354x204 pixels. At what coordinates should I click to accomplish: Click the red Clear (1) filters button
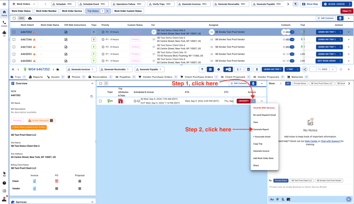pyautogui.click(x=347, y=11)
